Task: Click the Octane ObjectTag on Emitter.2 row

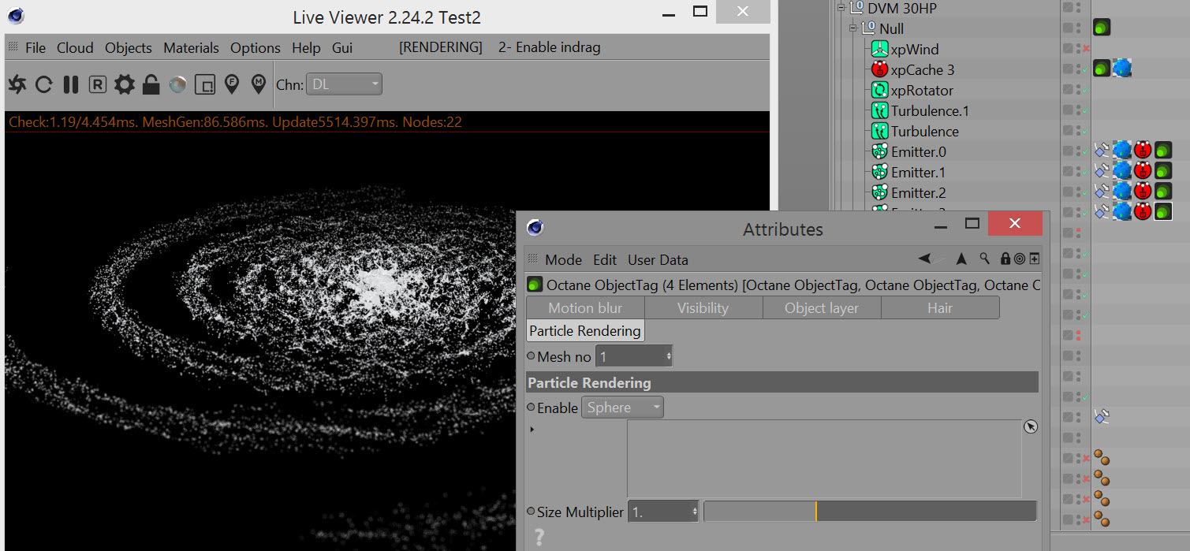Action: [1163, 191]
